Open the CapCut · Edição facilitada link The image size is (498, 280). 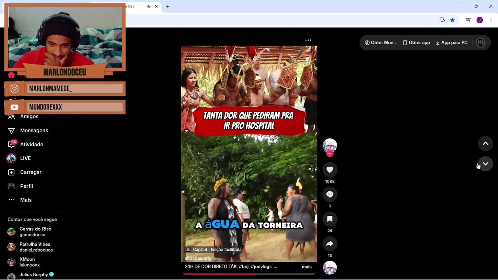point(214,250)
